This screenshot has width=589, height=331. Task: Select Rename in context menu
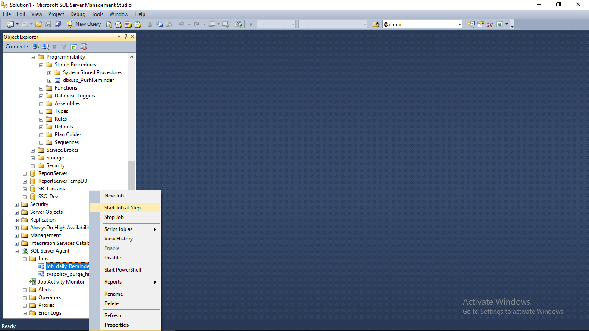tap(125, 294)
